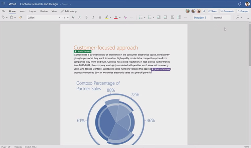Click Page 1 of 1 in status bar
Viewport: 251px width, 148px height.
(x=6, y=147)
